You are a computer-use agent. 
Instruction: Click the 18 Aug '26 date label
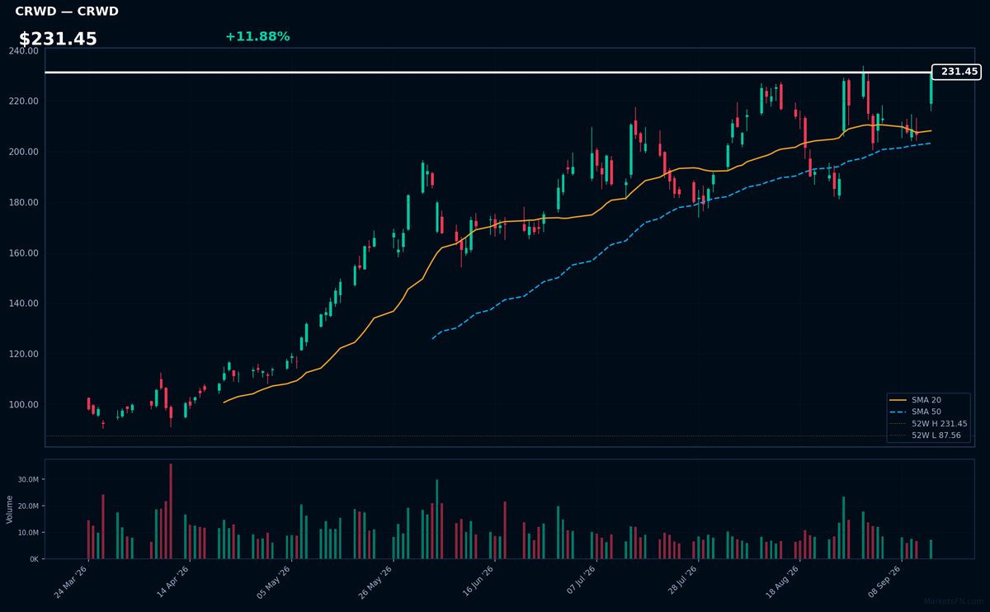pyautogui.click(x=783, y=581)
